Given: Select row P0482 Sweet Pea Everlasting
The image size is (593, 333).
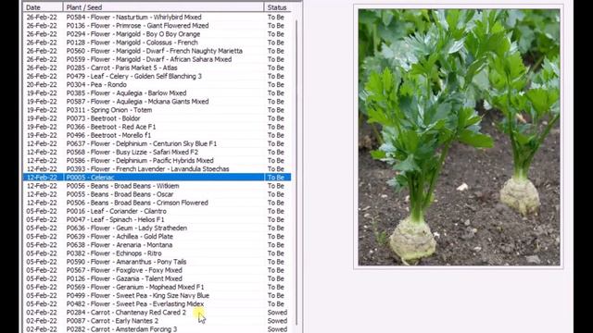Looking at the screenshot, I should 157,304.
